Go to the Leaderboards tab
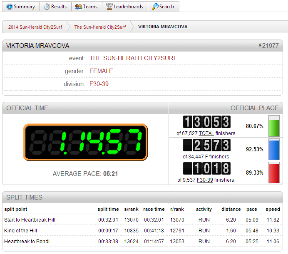Viewport: 288px width, 254px height. pyautogui.click(x=125, y=7)
